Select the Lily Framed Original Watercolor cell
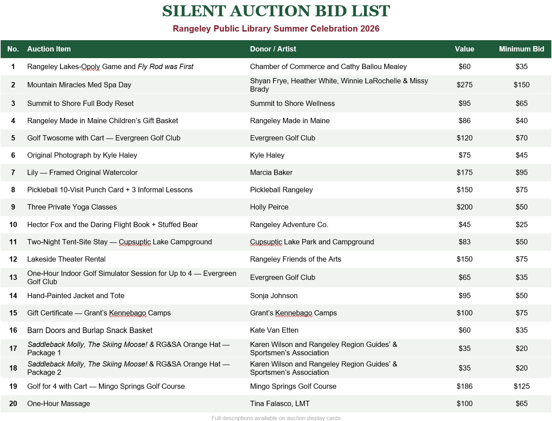Screen dimensions: 552x421 [x=82, y=173]
